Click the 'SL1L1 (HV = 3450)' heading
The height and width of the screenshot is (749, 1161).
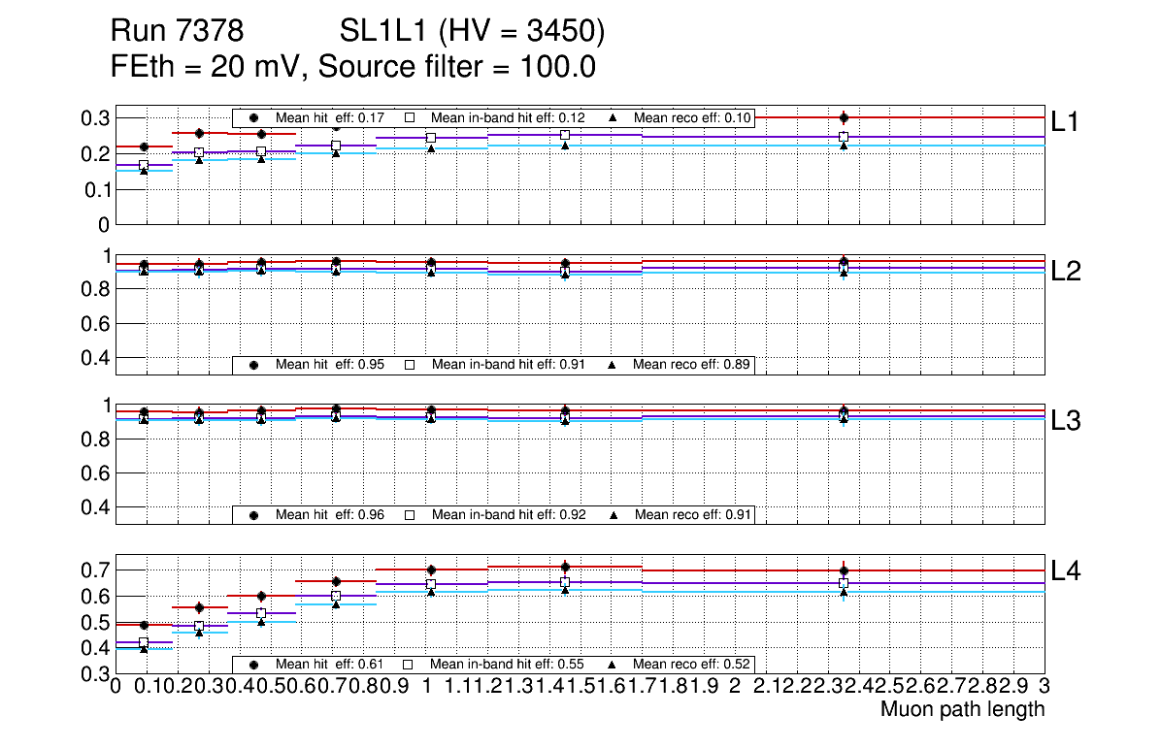[x=473, y=33]
